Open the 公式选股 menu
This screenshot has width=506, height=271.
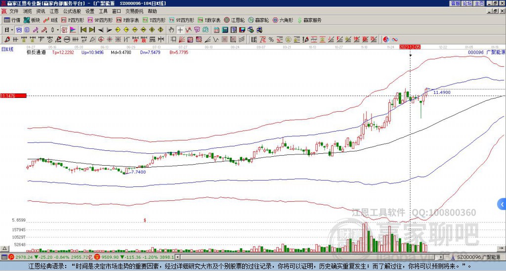[x=72, y=11]
